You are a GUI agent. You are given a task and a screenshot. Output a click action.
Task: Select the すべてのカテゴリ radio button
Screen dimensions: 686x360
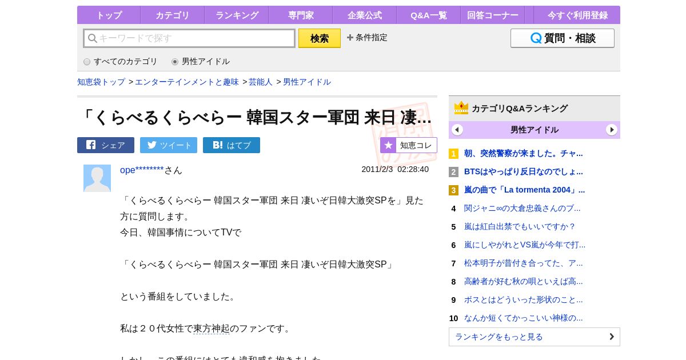click(x=87, y=62)
